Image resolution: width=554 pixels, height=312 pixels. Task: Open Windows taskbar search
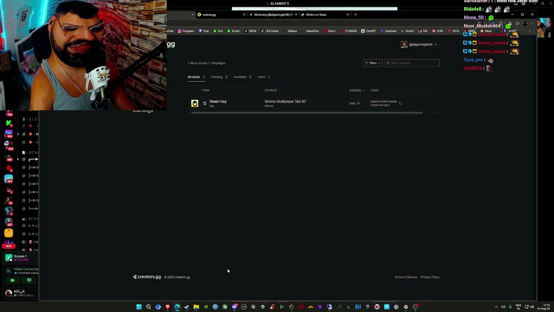[148, 307]
